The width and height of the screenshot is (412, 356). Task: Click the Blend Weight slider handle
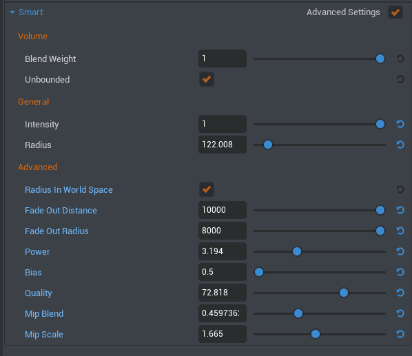coord(380,59)
